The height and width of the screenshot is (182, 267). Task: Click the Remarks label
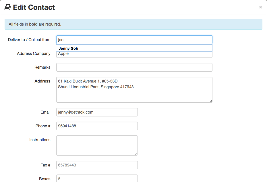tap(42, 67)
